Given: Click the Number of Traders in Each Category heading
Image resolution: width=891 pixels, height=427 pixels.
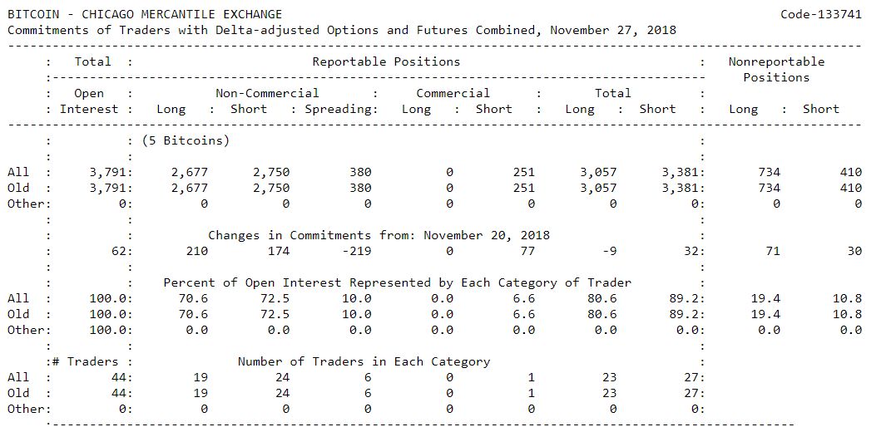Looking at the screenshot, I should coord(364,361).
